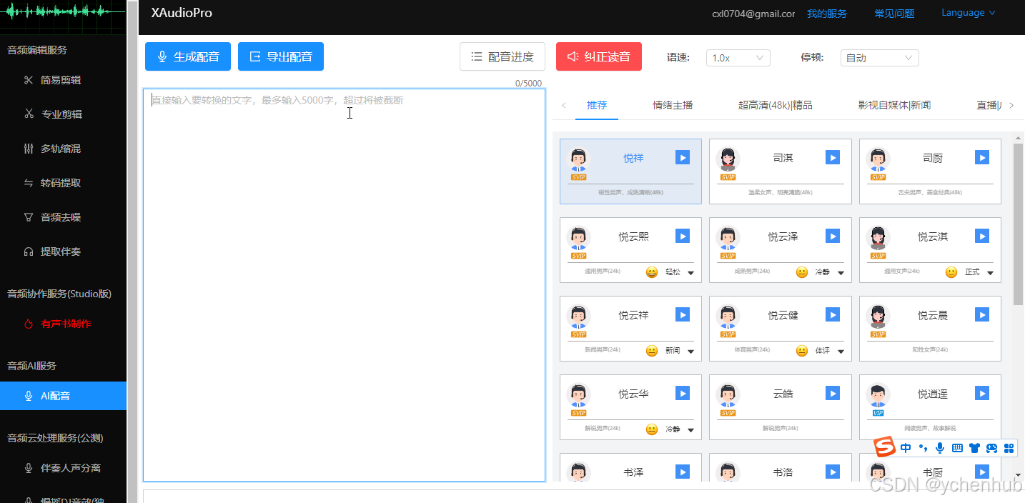Play preview of 悦云祥 voice
The height and width of the screenshot is (503, 1025).
coord(683,314)
